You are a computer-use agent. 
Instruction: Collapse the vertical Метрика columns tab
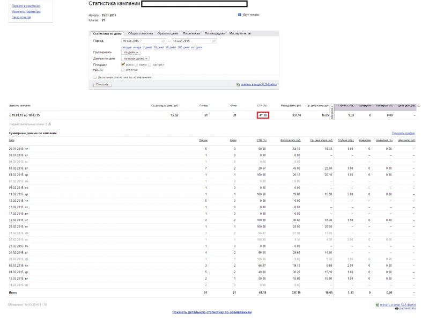tap(332, 112)
